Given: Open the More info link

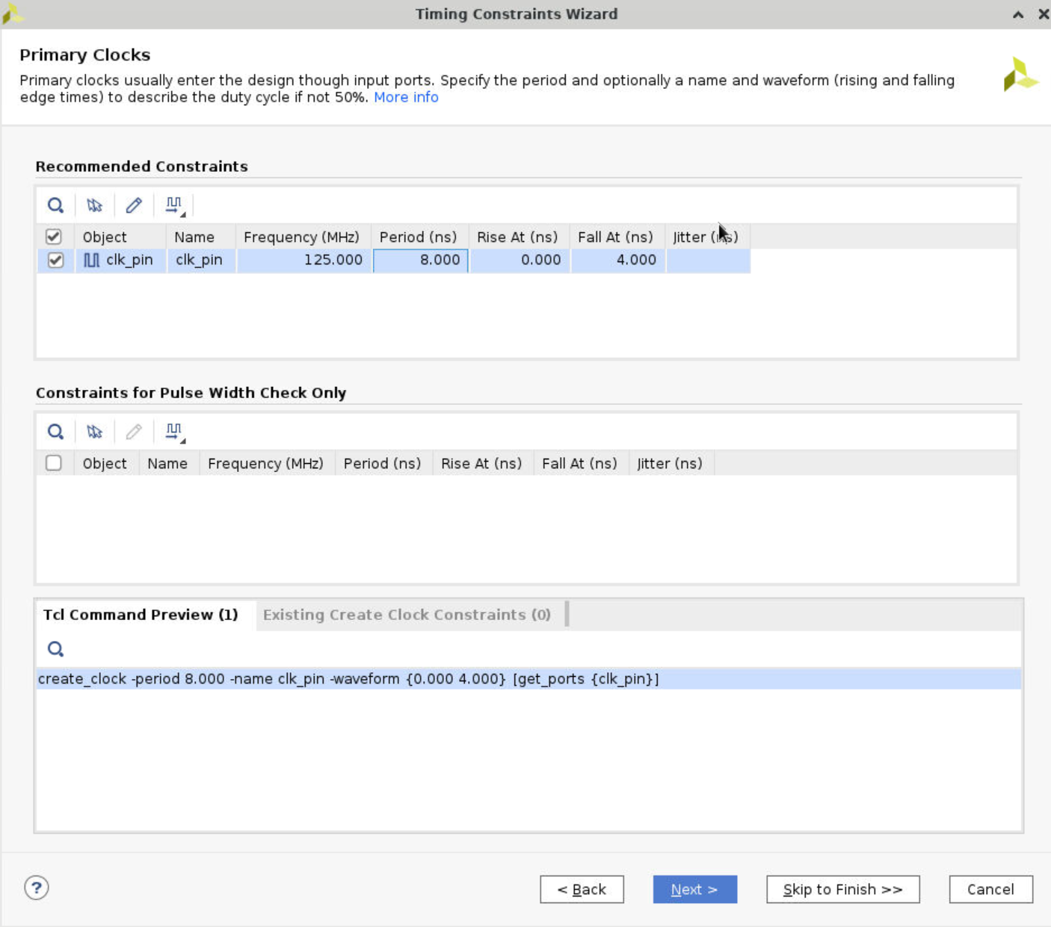Looking at the screenshot, I should pyautogui.click(x=406, y=97).
